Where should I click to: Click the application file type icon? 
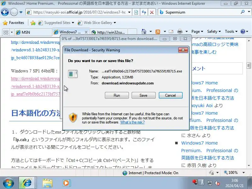click(73, 74)
